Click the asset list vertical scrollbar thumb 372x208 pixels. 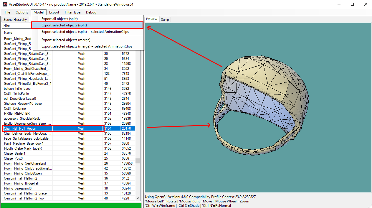tap(138, 161)
